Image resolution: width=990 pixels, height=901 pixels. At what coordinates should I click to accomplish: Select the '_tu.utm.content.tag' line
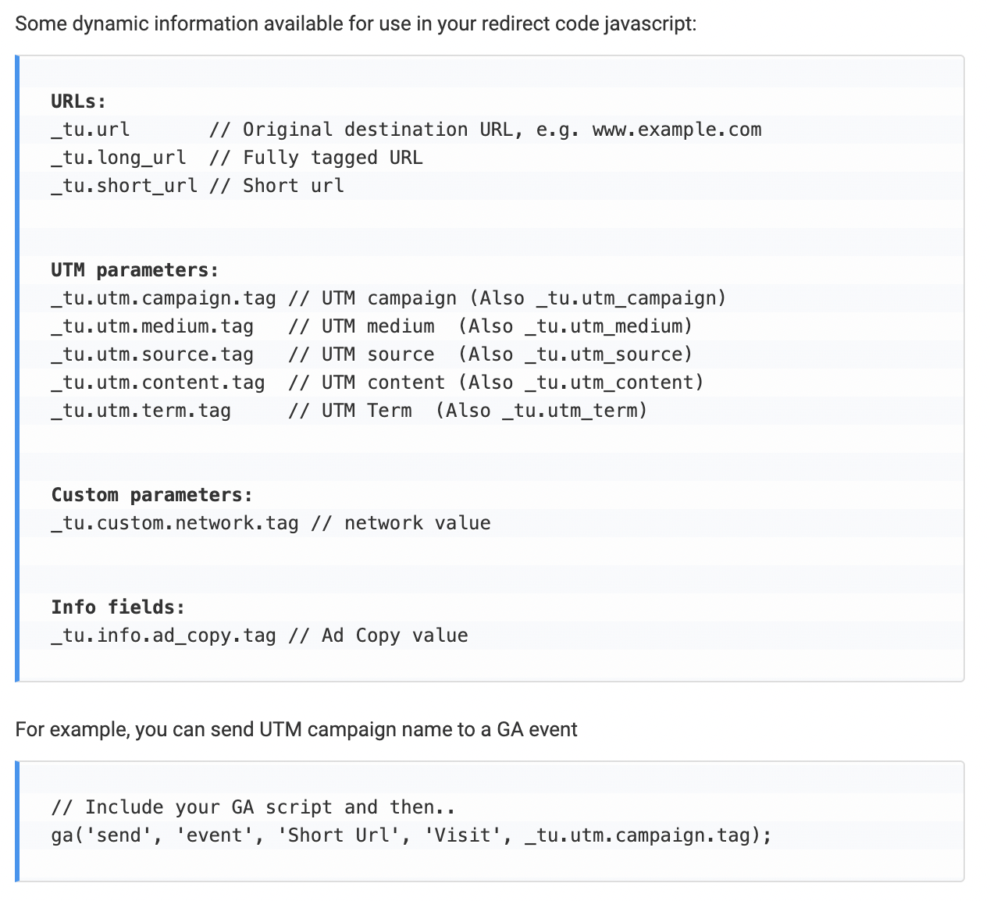pyautogui.click(x=378, y=383)
